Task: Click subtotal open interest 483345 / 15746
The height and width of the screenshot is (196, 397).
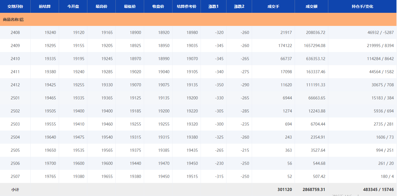Action: 378,190
